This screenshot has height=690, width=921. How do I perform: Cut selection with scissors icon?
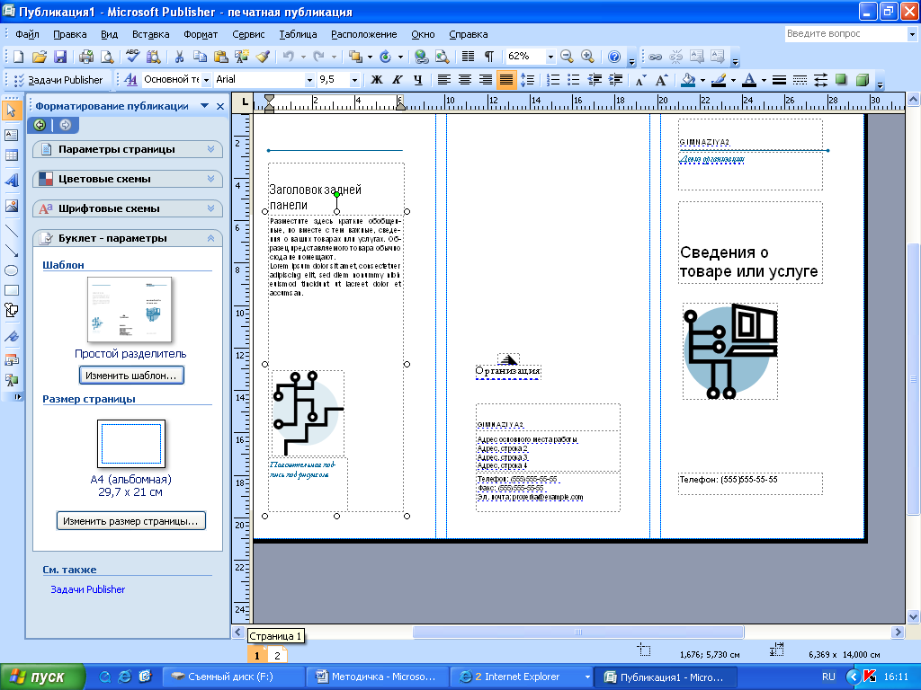[179, 57]
